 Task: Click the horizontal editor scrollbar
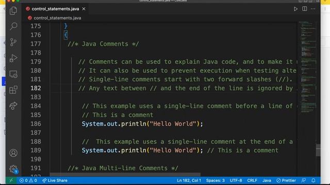click(125, 175)
